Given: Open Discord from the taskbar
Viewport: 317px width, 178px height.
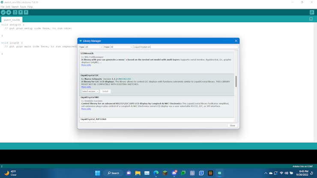Looking at the screenshot, I should click(x=174, y=173).
